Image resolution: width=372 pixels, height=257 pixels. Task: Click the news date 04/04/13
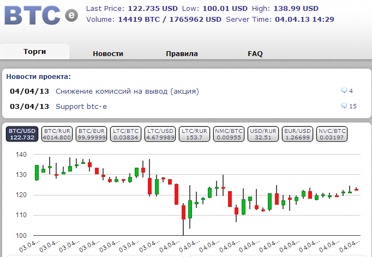(x=29, y=91)
